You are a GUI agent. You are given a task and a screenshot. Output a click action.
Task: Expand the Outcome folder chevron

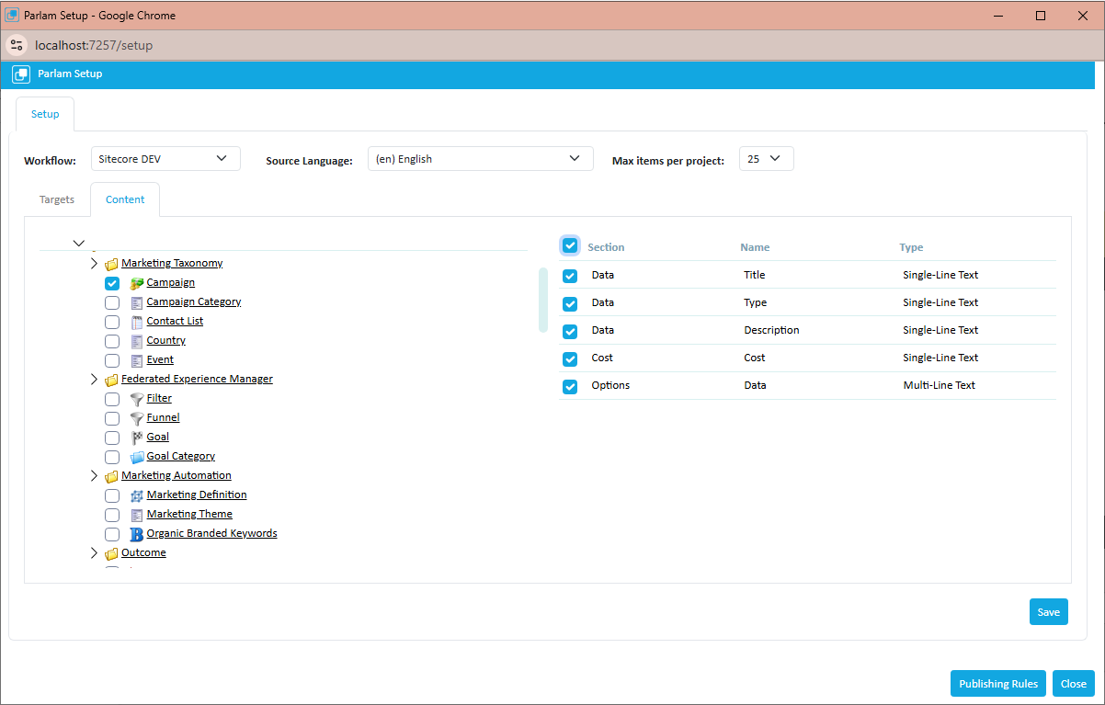click(93, 552)
